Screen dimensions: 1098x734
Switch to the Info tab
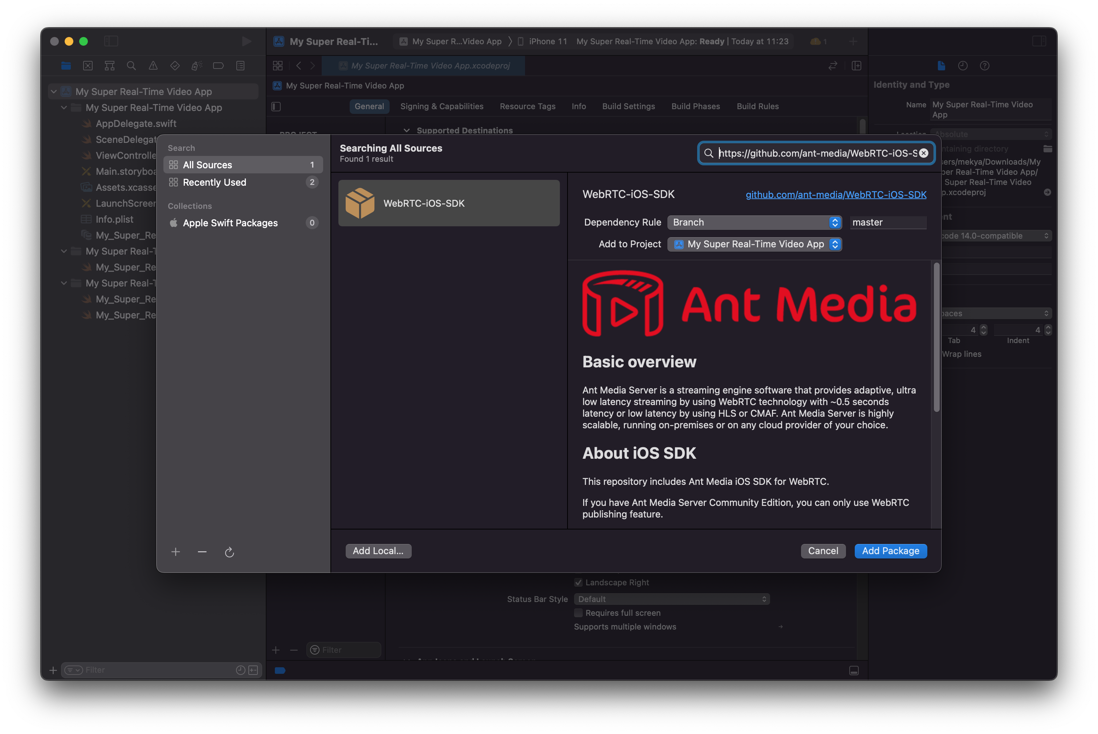click(x=579, y=106)
